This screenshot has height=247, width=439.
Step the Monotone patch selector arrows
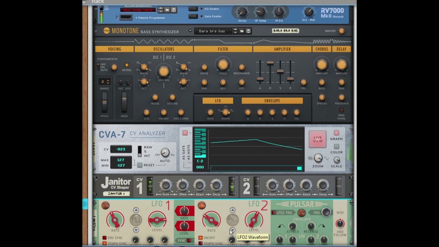click(x=235, y=31)
